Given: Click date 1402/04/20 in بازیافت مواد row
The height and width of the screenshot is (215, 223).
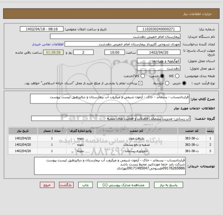Looking at the screenshot, I should tap(23, 138).
